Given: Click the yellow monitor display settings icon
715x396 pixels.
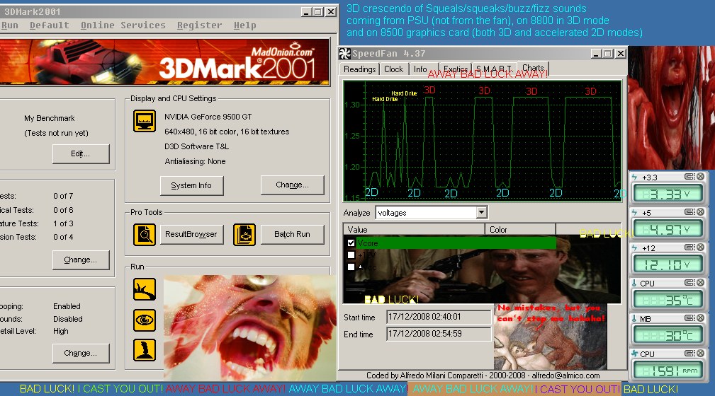Looking at the screenshot, I should [145, 121].
